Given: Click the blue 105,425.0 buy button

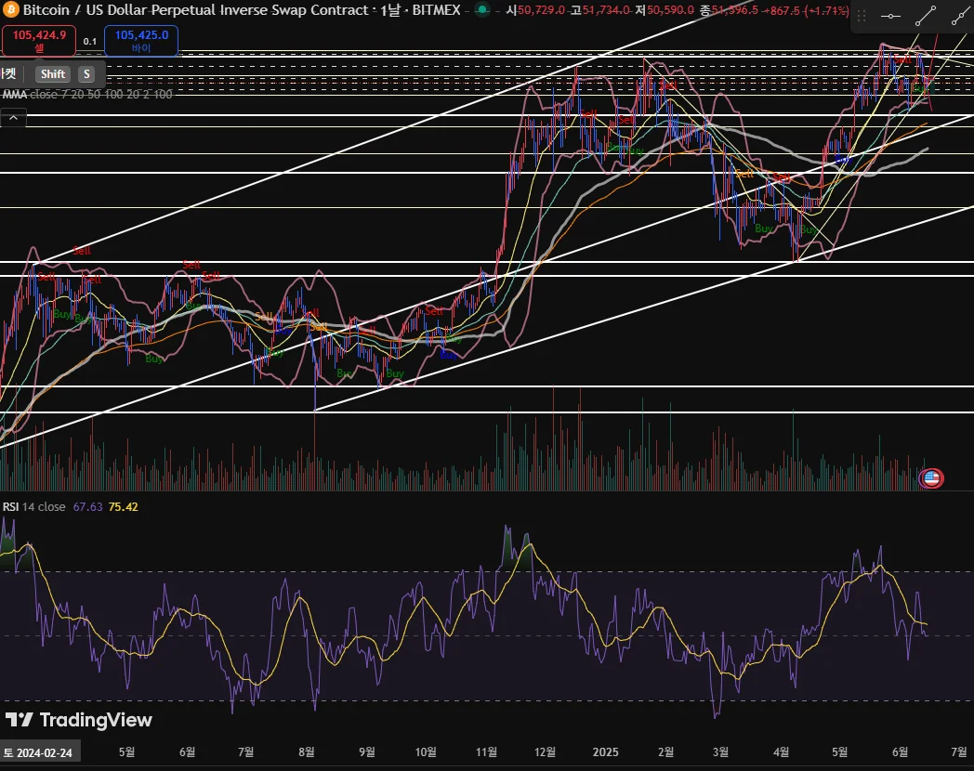Looking at the screenshot, I should (x=141, y=40).
